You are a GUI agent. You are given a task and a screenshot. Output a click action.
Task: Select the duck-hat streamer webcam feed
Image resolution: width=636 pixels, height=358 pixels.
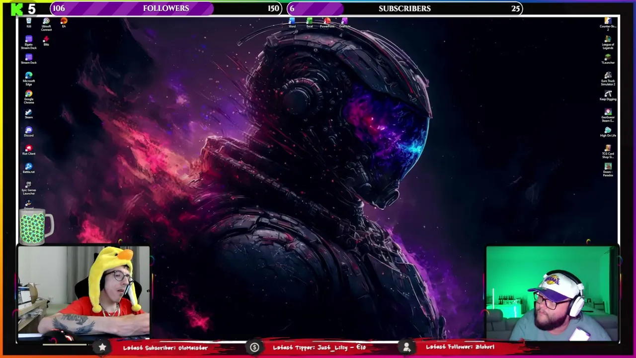(83, 292)
